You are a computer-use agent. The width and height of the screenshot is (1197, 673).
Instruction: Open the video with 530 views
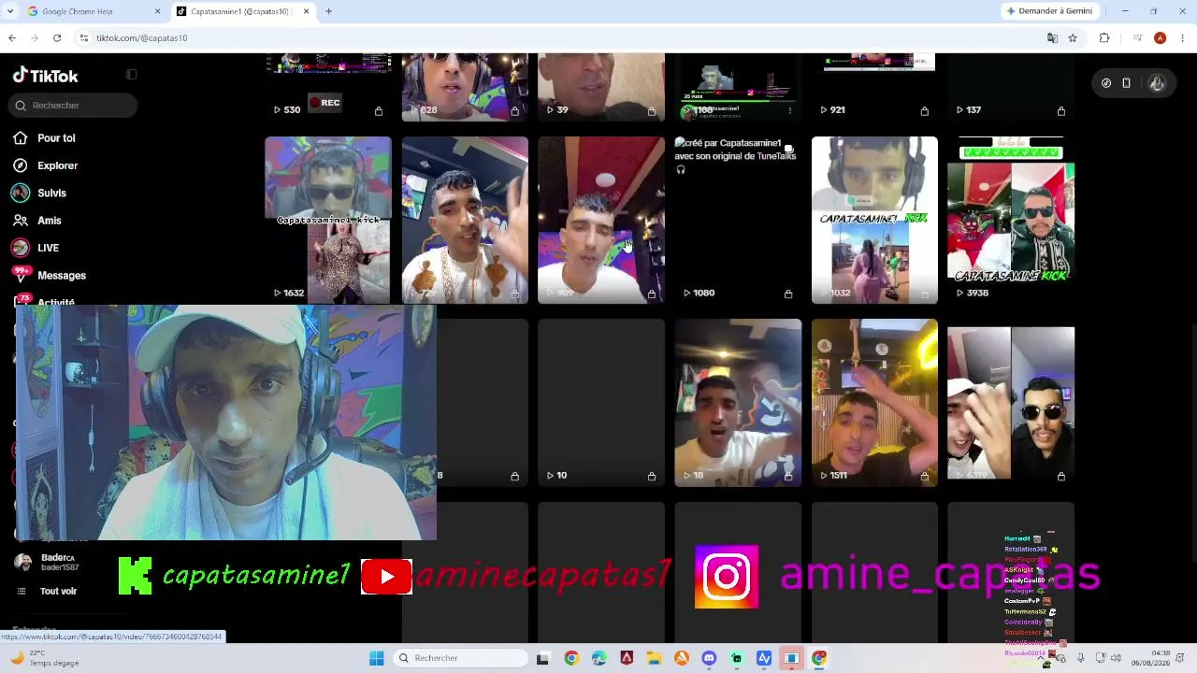click(x=328, y=88)
